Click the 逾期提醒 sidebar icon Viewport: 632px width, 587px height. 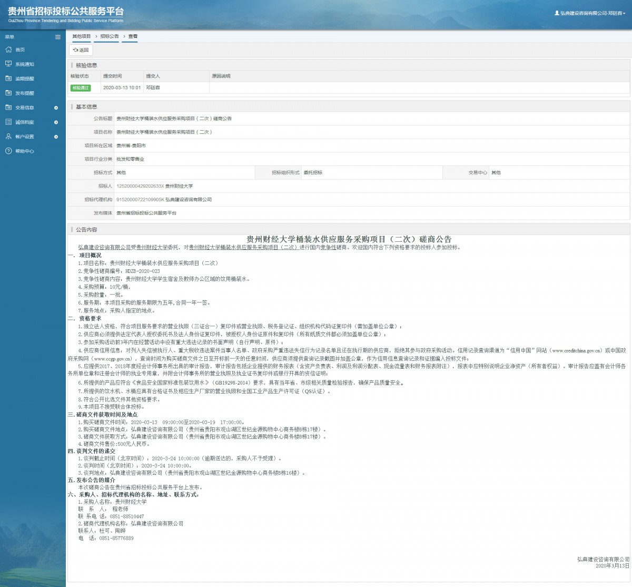click(8, 79)
